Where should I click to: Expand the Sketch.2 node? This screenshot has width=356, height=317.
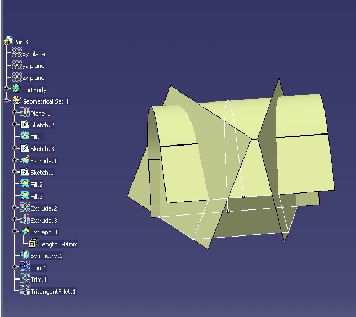14,124
